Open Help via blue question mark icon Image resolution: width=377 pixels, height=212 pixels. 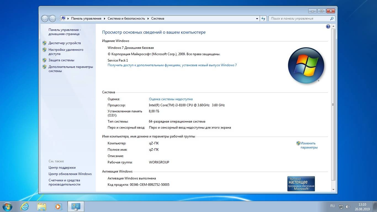328,26
